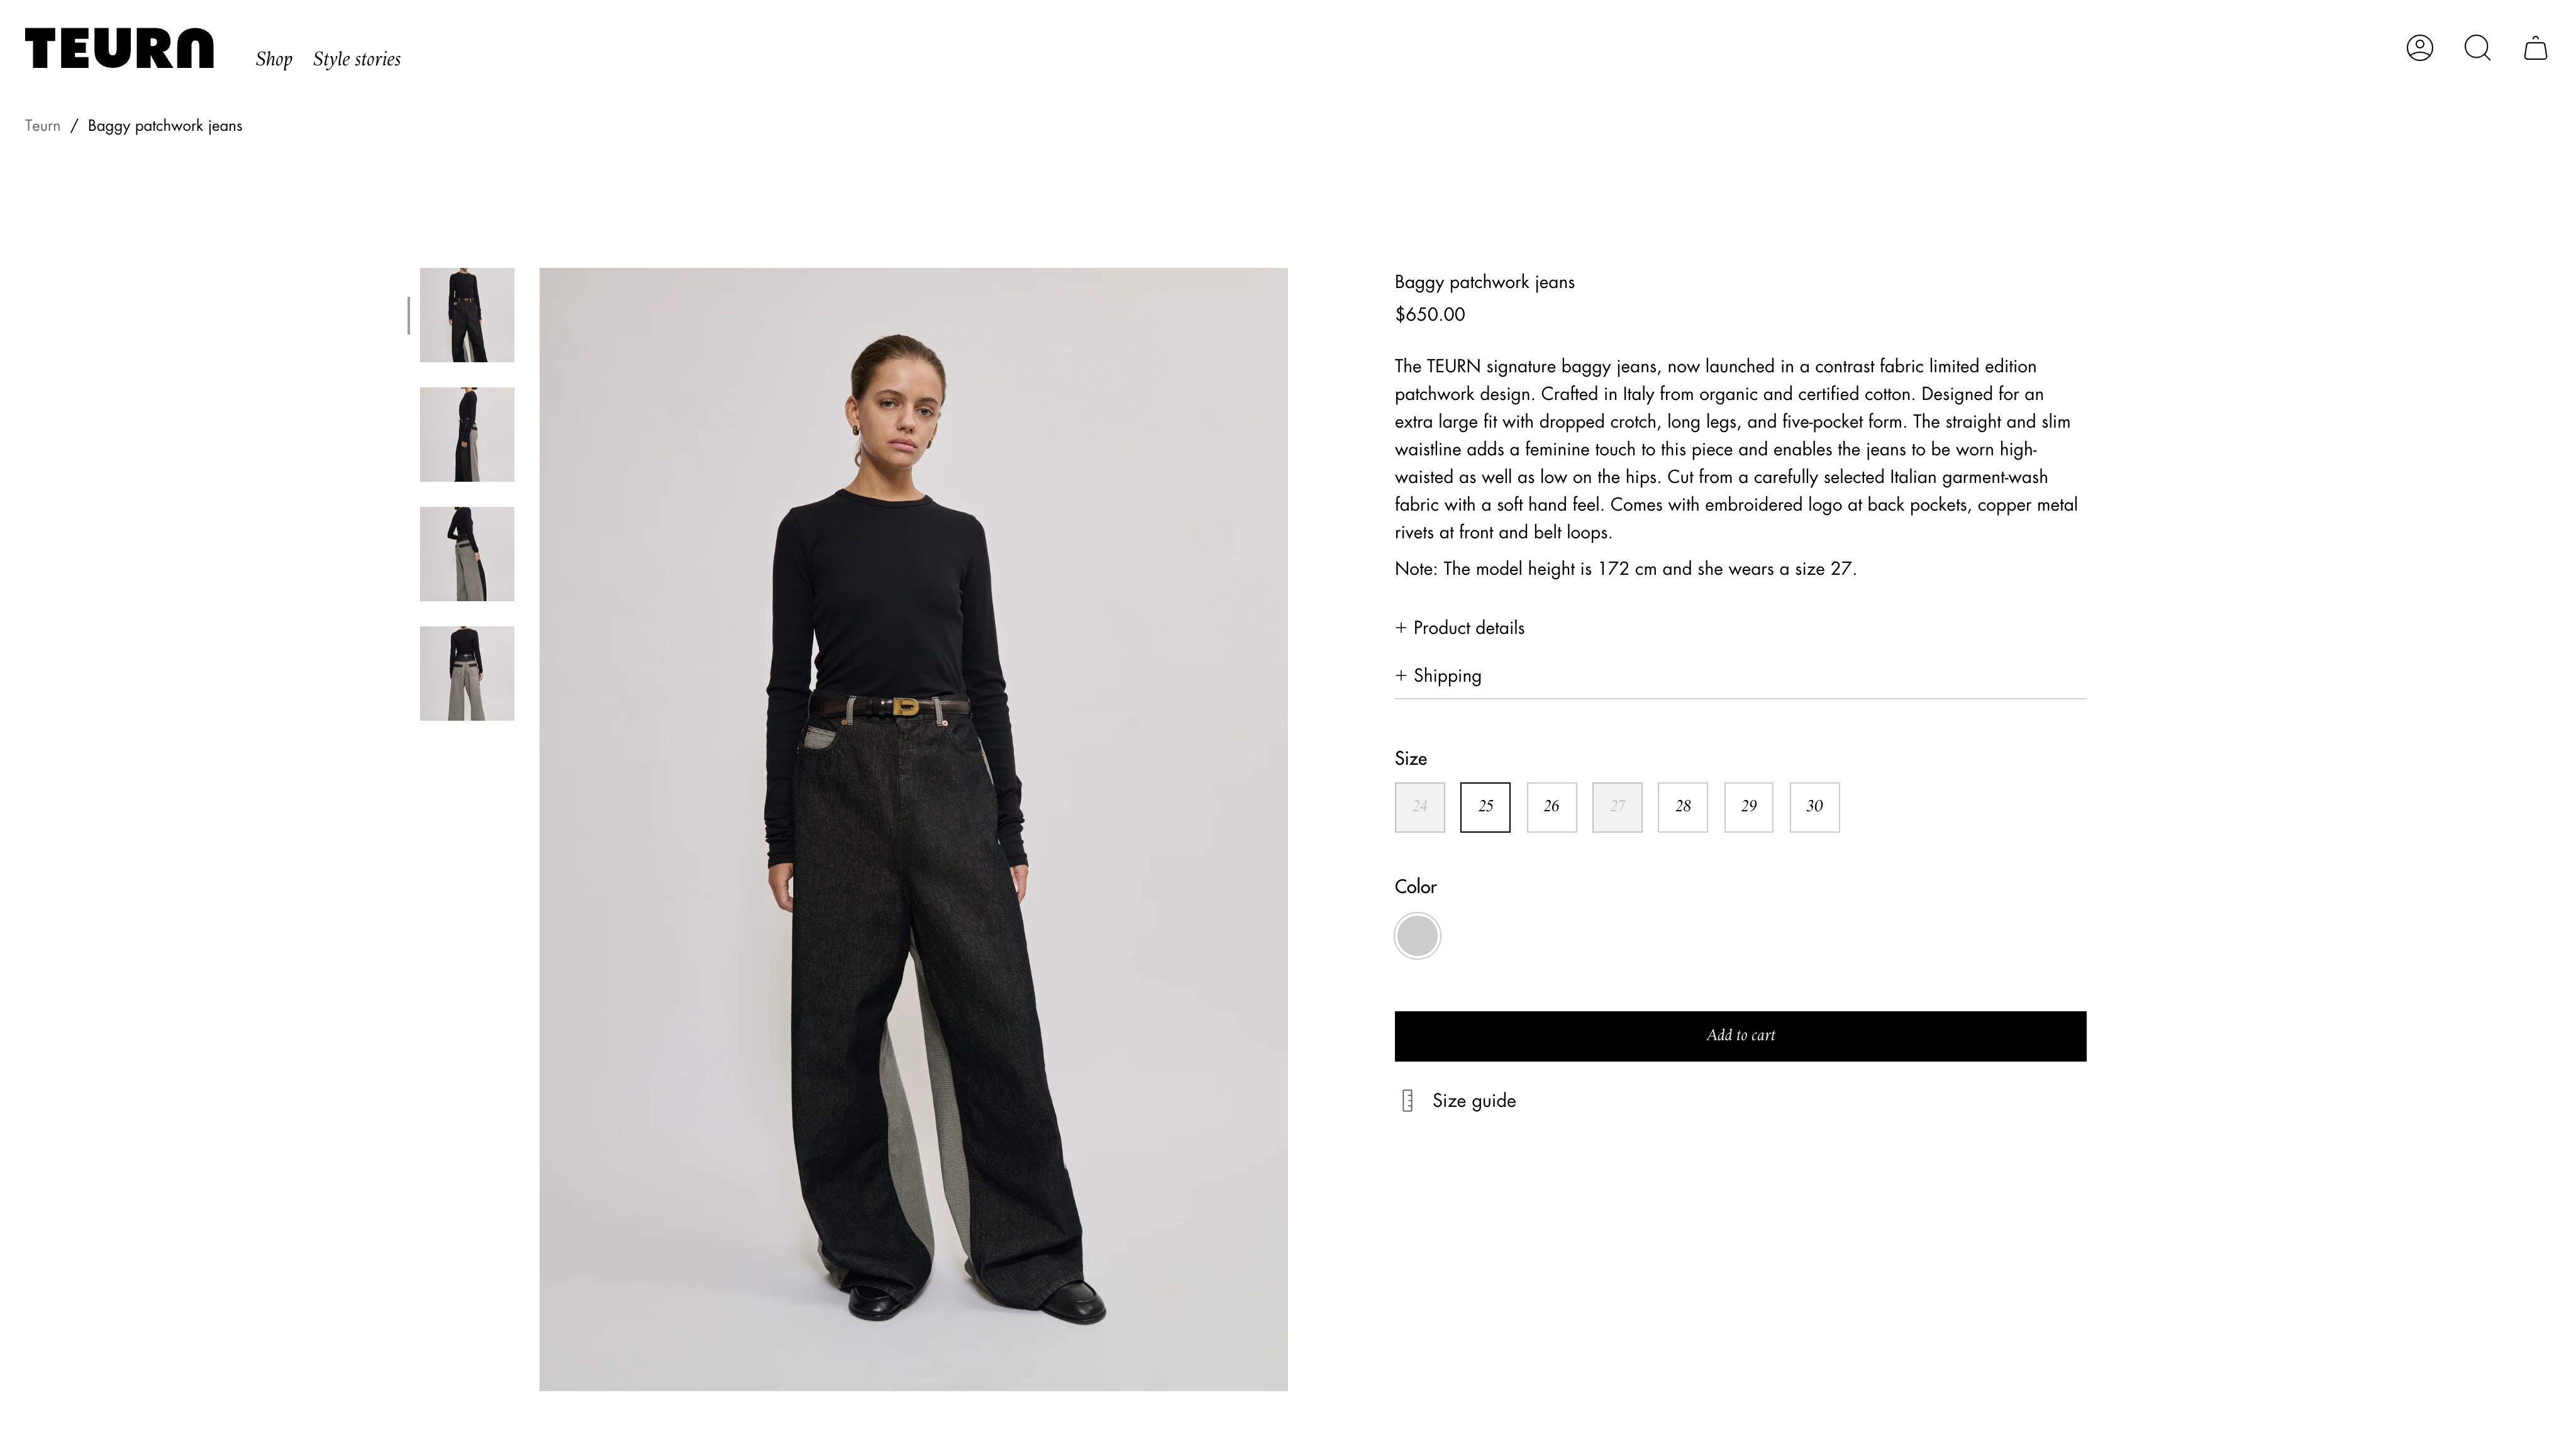Viewport: 2576px width, 1449px height.
Task: View the fourth back-view thumbnail
Action: coord(467,674)
